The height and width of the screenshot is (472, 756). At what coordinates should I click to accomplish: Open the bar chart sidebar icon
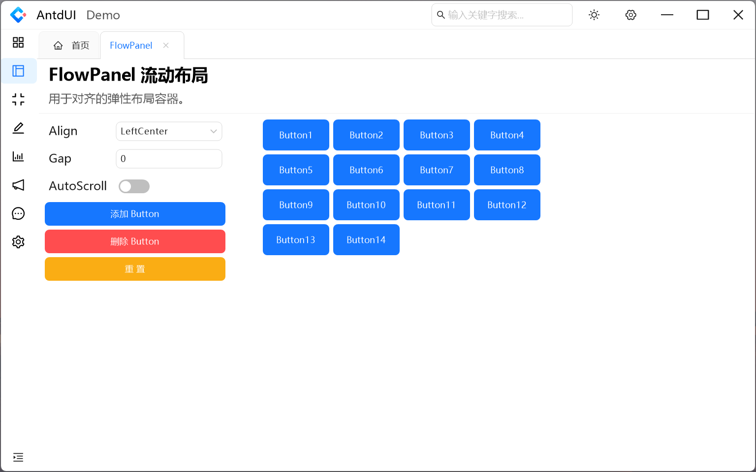coord(18,157)
